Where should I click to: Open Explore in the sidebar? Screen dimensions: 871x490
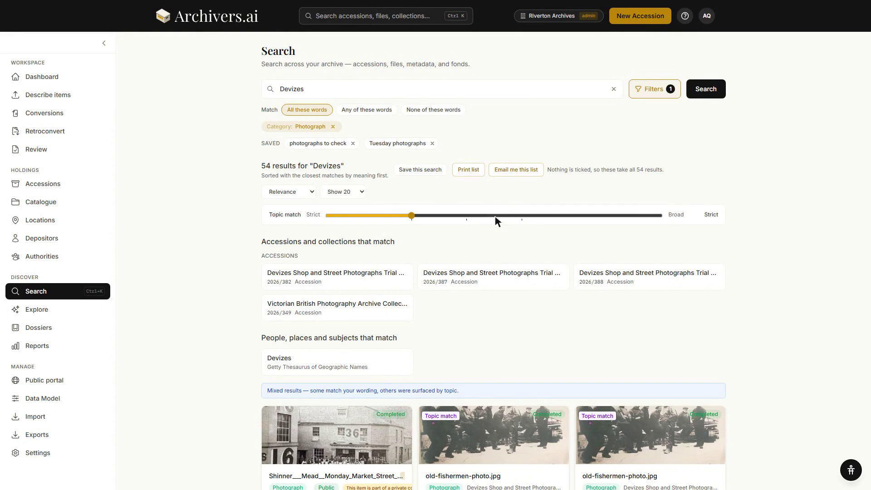click(58, 309)
